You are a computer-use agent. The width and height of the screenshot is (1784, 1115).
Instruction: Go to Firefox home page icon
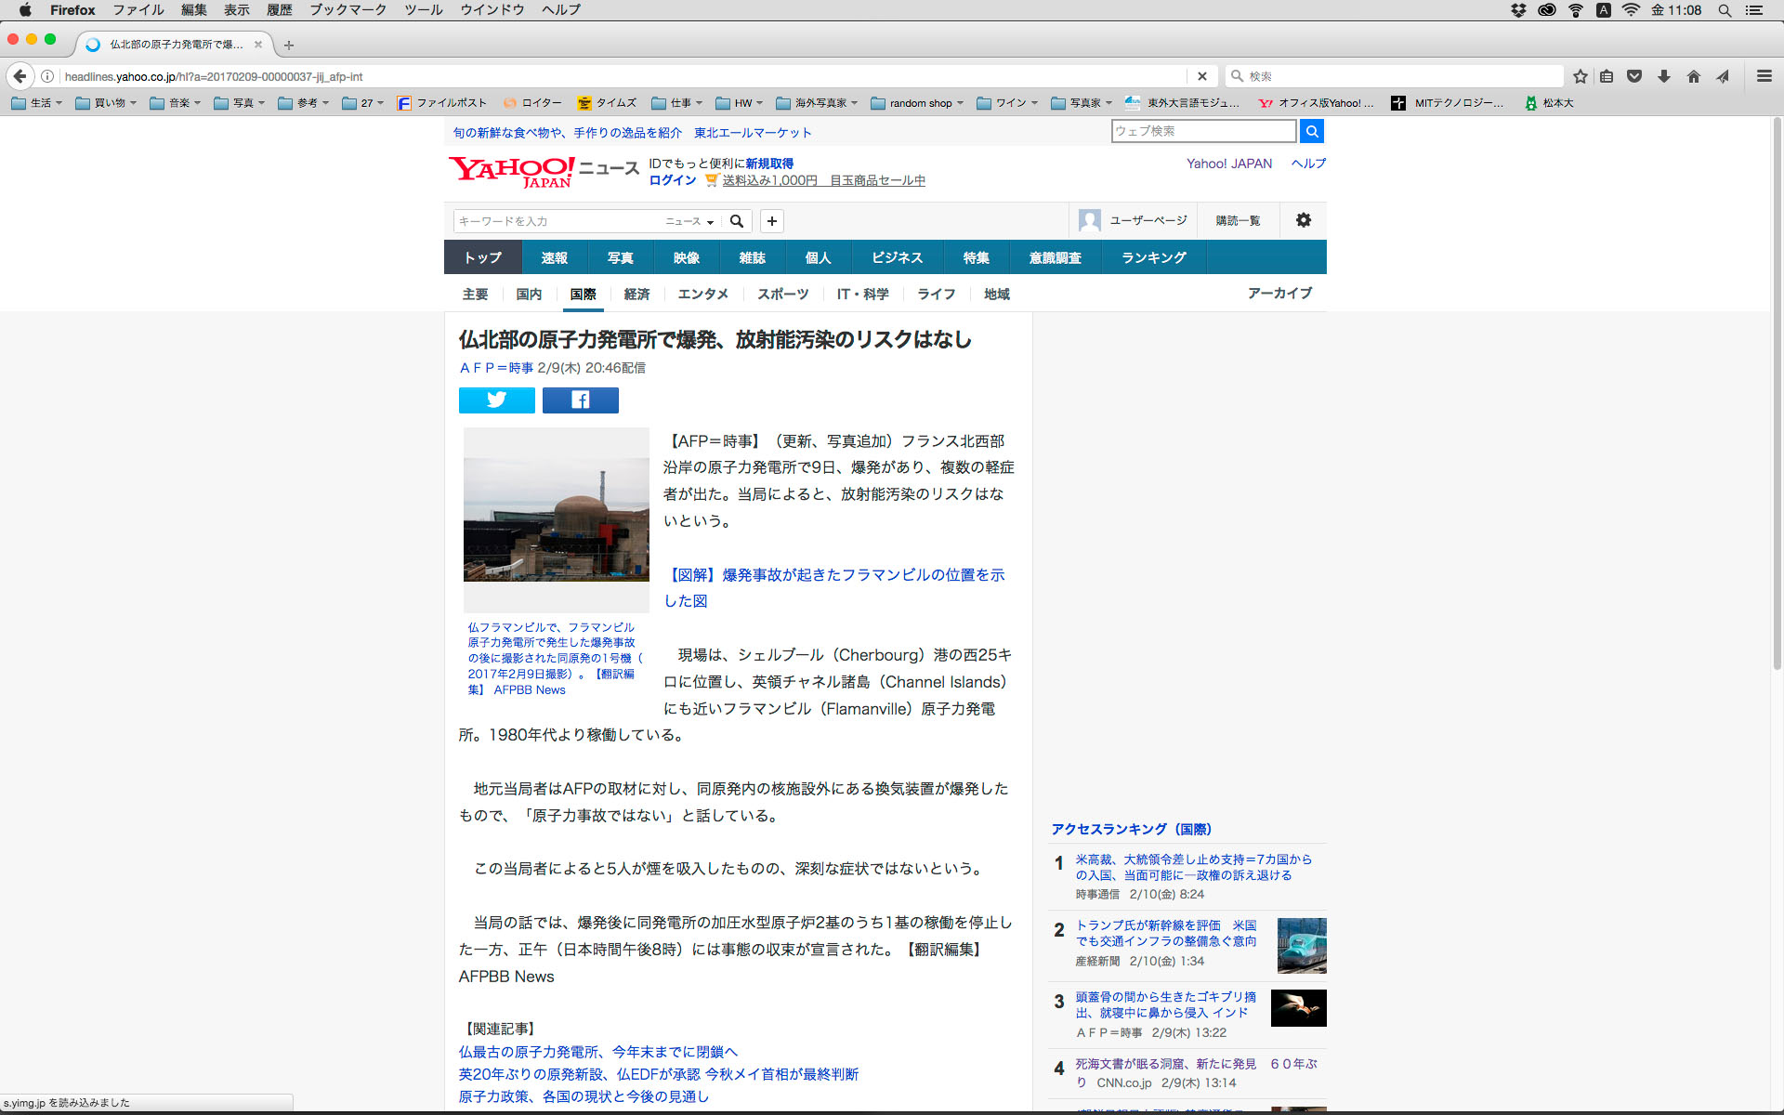tap(1693, 76)
